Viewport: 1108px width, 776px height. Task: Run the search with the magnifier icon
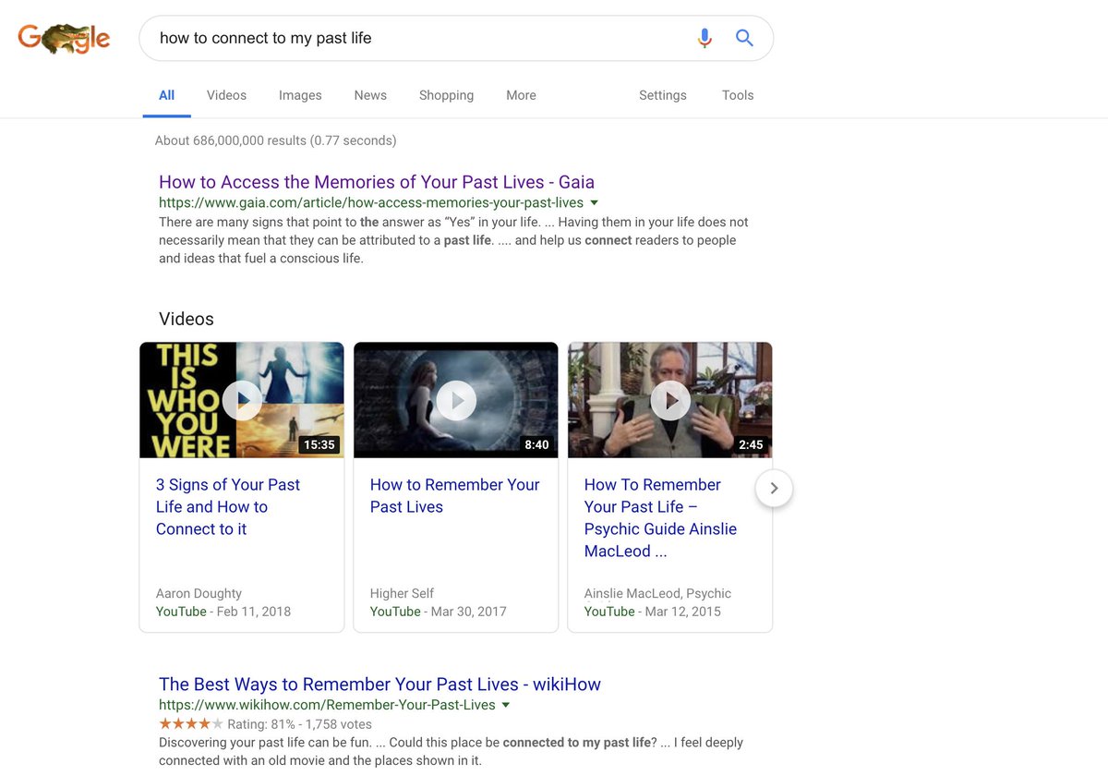pyautogui.click(x=744, y=38)
